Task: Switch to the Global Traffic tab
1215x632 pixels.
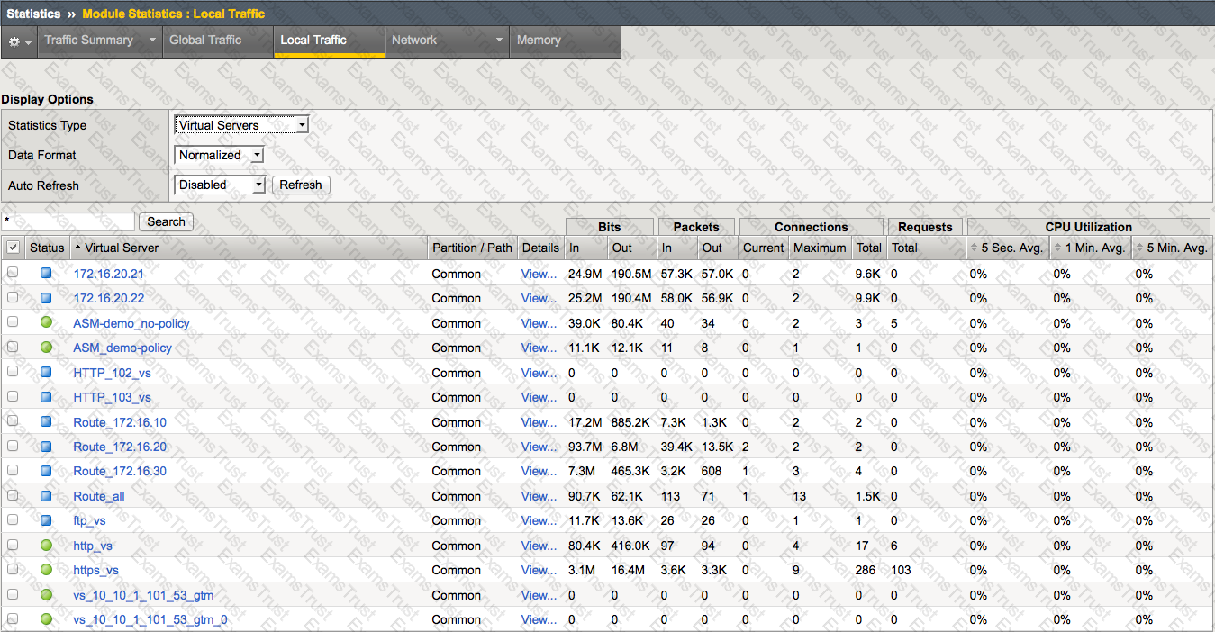Action: point(205,41)
